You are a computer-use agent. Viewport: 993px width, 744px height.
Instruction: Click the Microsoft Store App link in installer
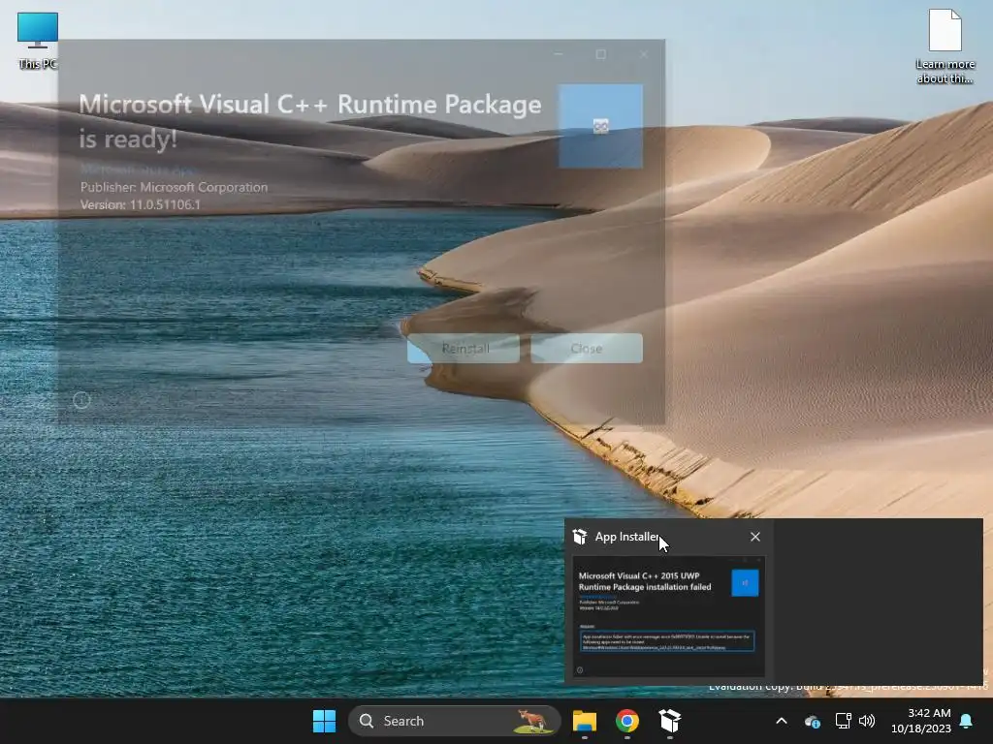[139, 170]
